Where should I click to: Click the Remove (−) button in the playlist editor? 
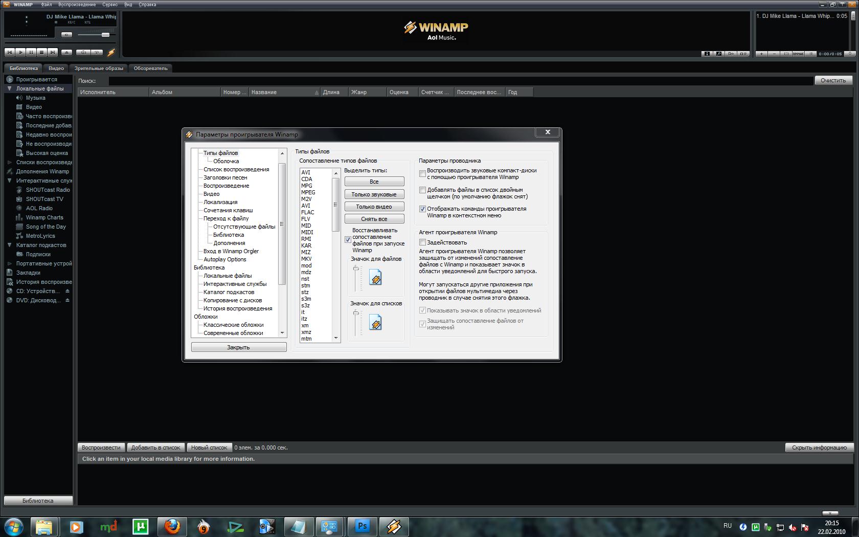click(774, 54)
